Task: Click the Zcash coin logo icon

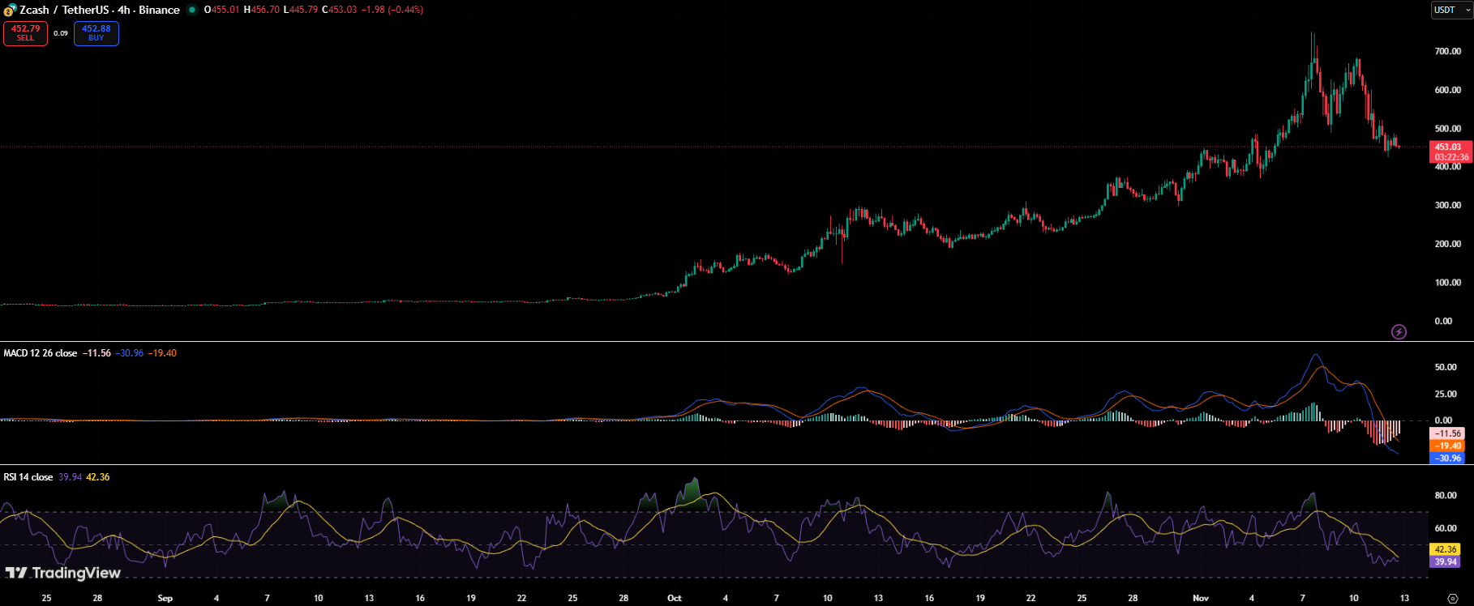Action: point(10,11)
